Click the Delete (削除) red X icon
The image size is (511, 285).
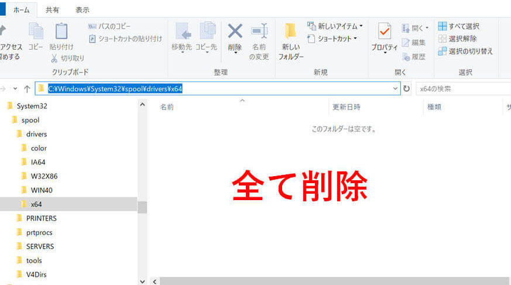[x=235, y=32]
